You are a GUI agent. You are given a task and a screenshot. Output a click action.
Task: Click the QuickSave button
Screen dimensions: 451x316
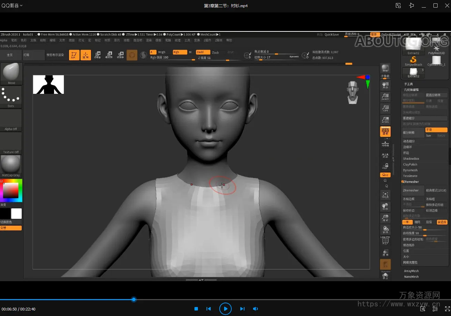pyautogui.click(x=332, y=34)
